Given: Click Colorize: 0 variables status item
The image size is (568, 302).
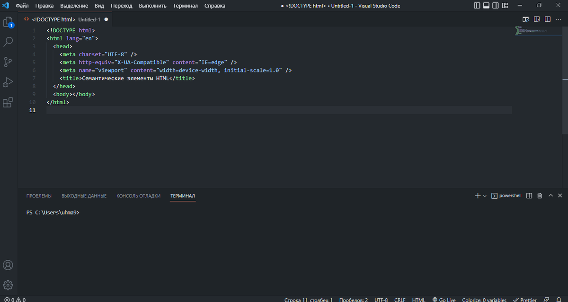Looking at the screenshot, I should (484, 300).
